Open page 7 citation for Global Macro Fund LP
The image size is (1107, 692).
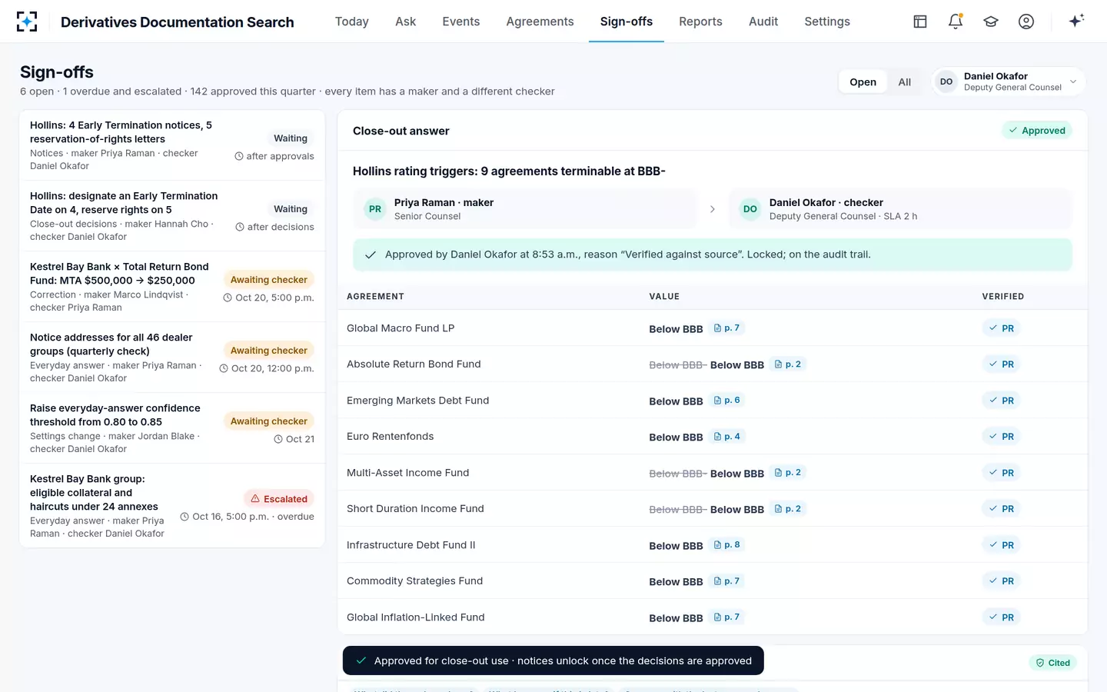[x=726, y=328]
